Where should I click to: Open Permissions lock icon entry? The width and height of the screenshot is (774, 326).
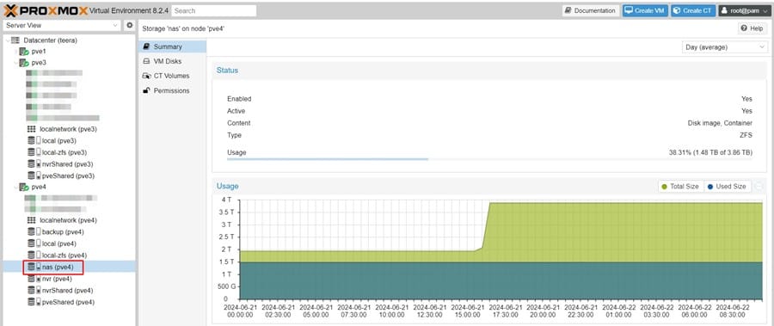pos(146,91)
